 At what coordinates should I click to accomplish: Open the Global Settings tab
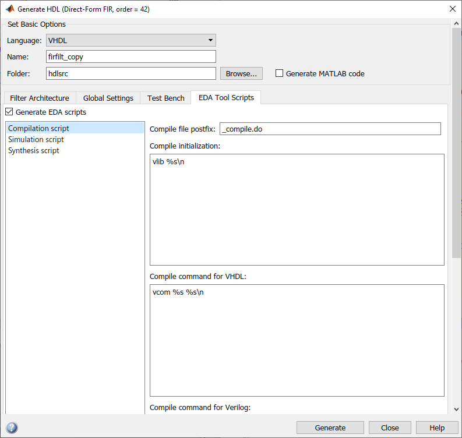(x=108, y=98)
